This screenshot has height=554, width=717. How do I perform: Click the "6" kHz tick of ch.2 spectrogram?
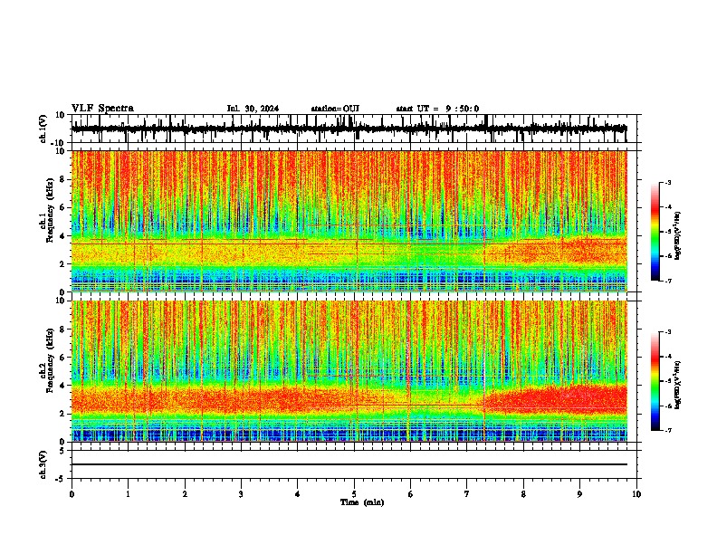click(62, 358)
